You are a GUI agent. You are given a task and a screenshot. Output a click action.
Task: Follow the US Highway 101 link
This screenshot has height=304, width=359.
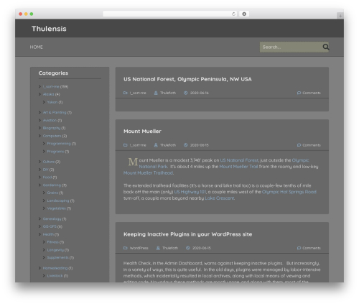coord(190,192)
